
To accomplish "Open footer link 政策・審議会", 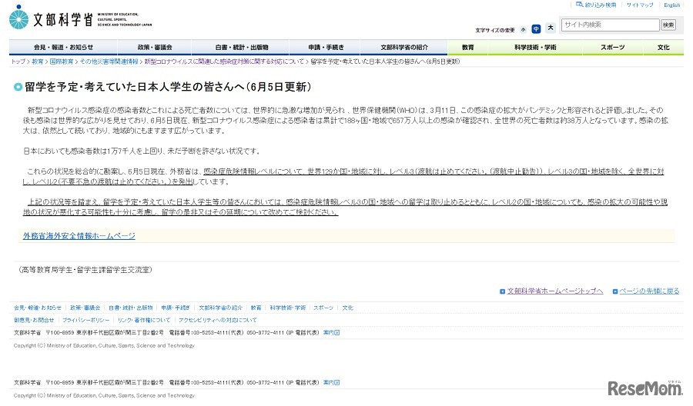I will pyautogui.click(x=85, y=308).
